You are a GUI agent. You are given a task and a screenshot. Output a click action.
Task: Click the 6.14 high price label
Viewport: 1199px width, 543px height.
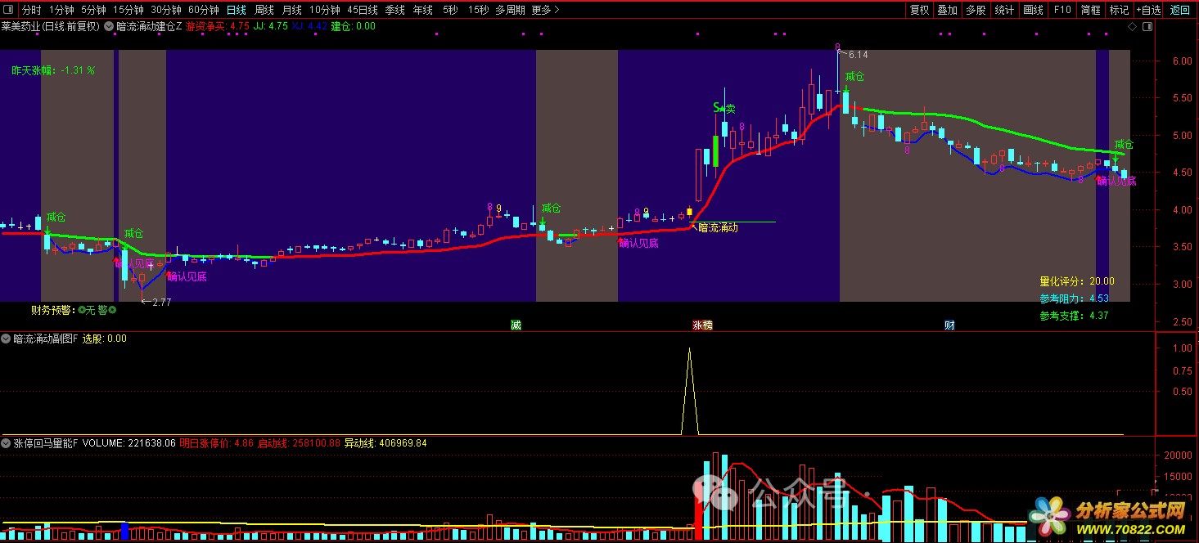tap(857, 55)
